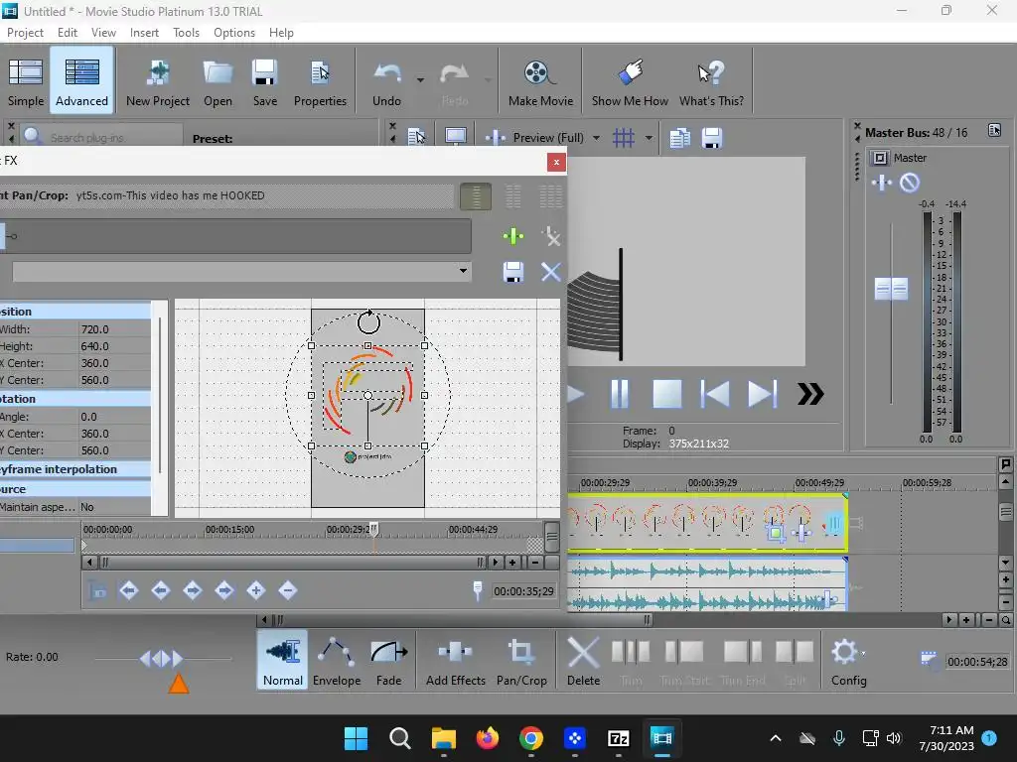Open project Properties

(320, 81)
